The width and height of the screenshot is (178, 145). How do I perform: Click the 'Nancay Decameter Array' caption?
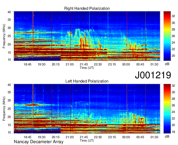[38, 142]
